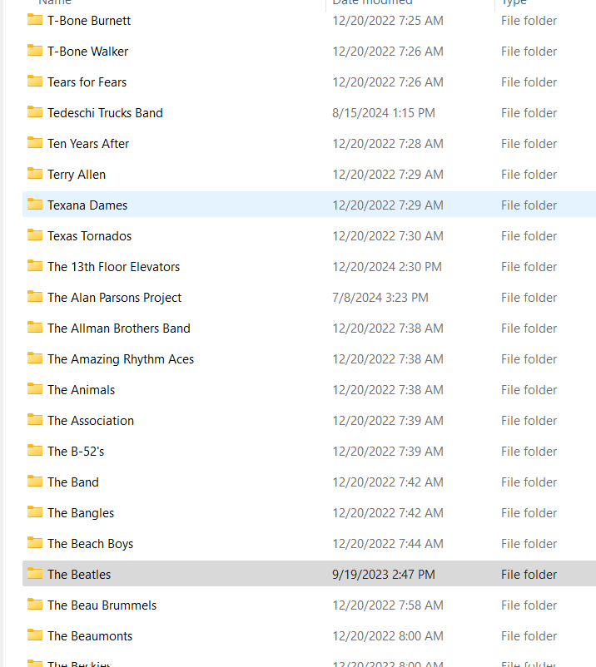Image resolution: width=596 pixels, height=667 pixels.
Task: Click the folder icon next to Tears for Fears
Action: coord(35,82)
